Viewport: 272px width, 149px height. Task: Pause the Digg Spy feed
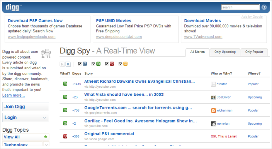coord(68,64)
